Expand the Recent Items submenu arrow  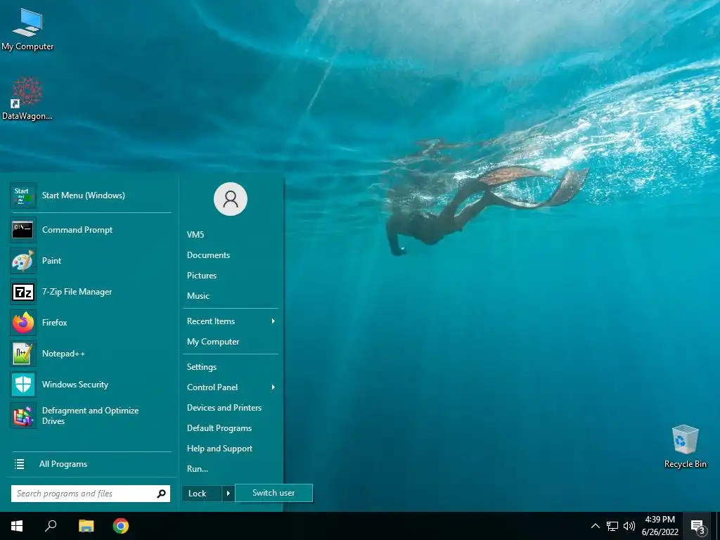(274, 321)
